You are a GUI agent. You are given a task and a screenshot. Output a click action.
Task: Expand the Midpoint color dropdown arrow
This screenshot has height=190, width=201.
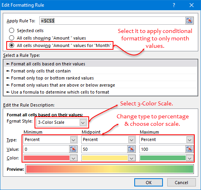(x=132, y=158)
